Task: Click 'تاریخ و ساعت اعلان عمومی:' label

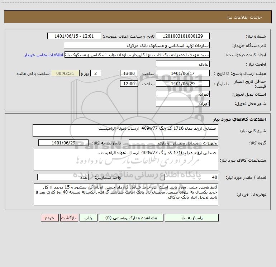Action: (129, 36)
